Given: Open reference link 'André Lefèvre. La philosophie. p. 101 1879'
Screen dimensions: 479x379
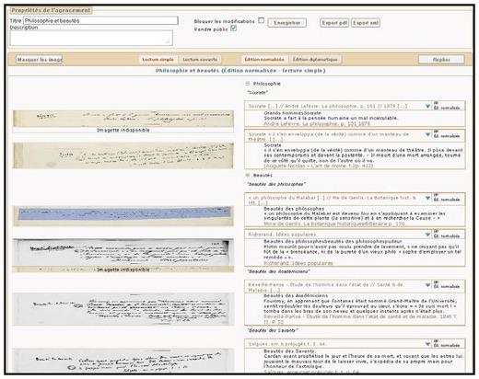Looking at the screenshot, I should tap(317, 123).
